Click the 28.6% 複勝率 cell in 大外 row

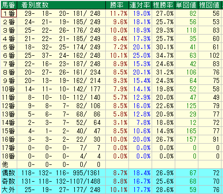click(x=163, y=190)
